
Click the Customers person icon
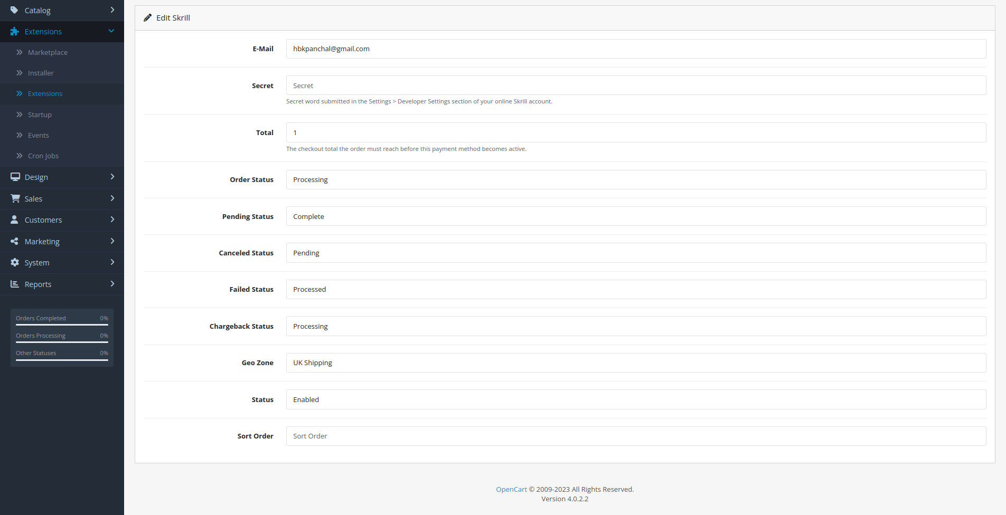pos(14,220)
